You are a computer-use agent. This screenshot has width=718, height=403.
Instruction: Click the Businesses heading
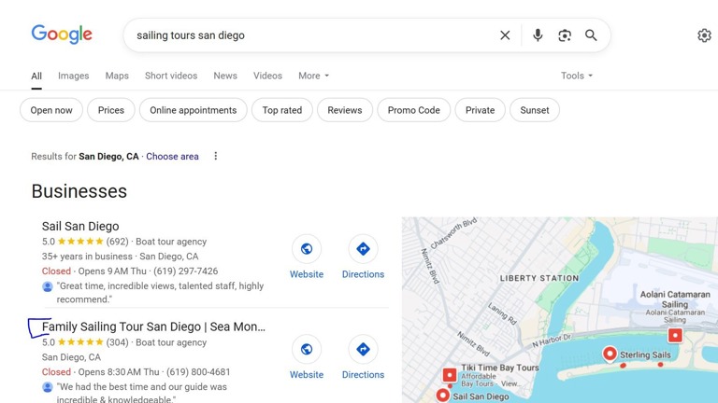coord(79,191)
